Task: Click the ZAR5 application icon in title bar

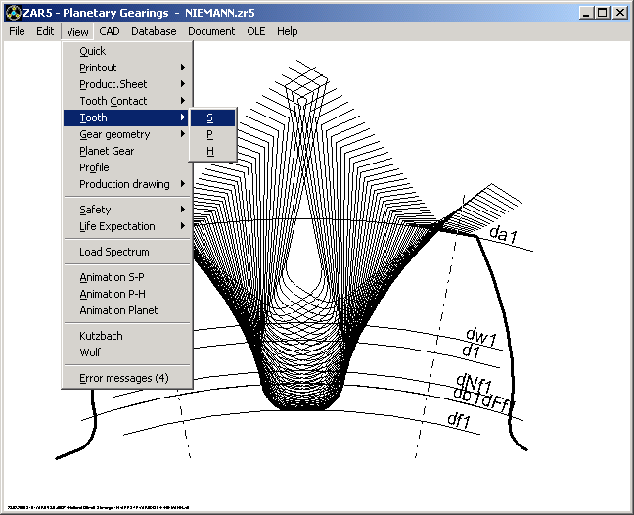Action: pos(12,13)
